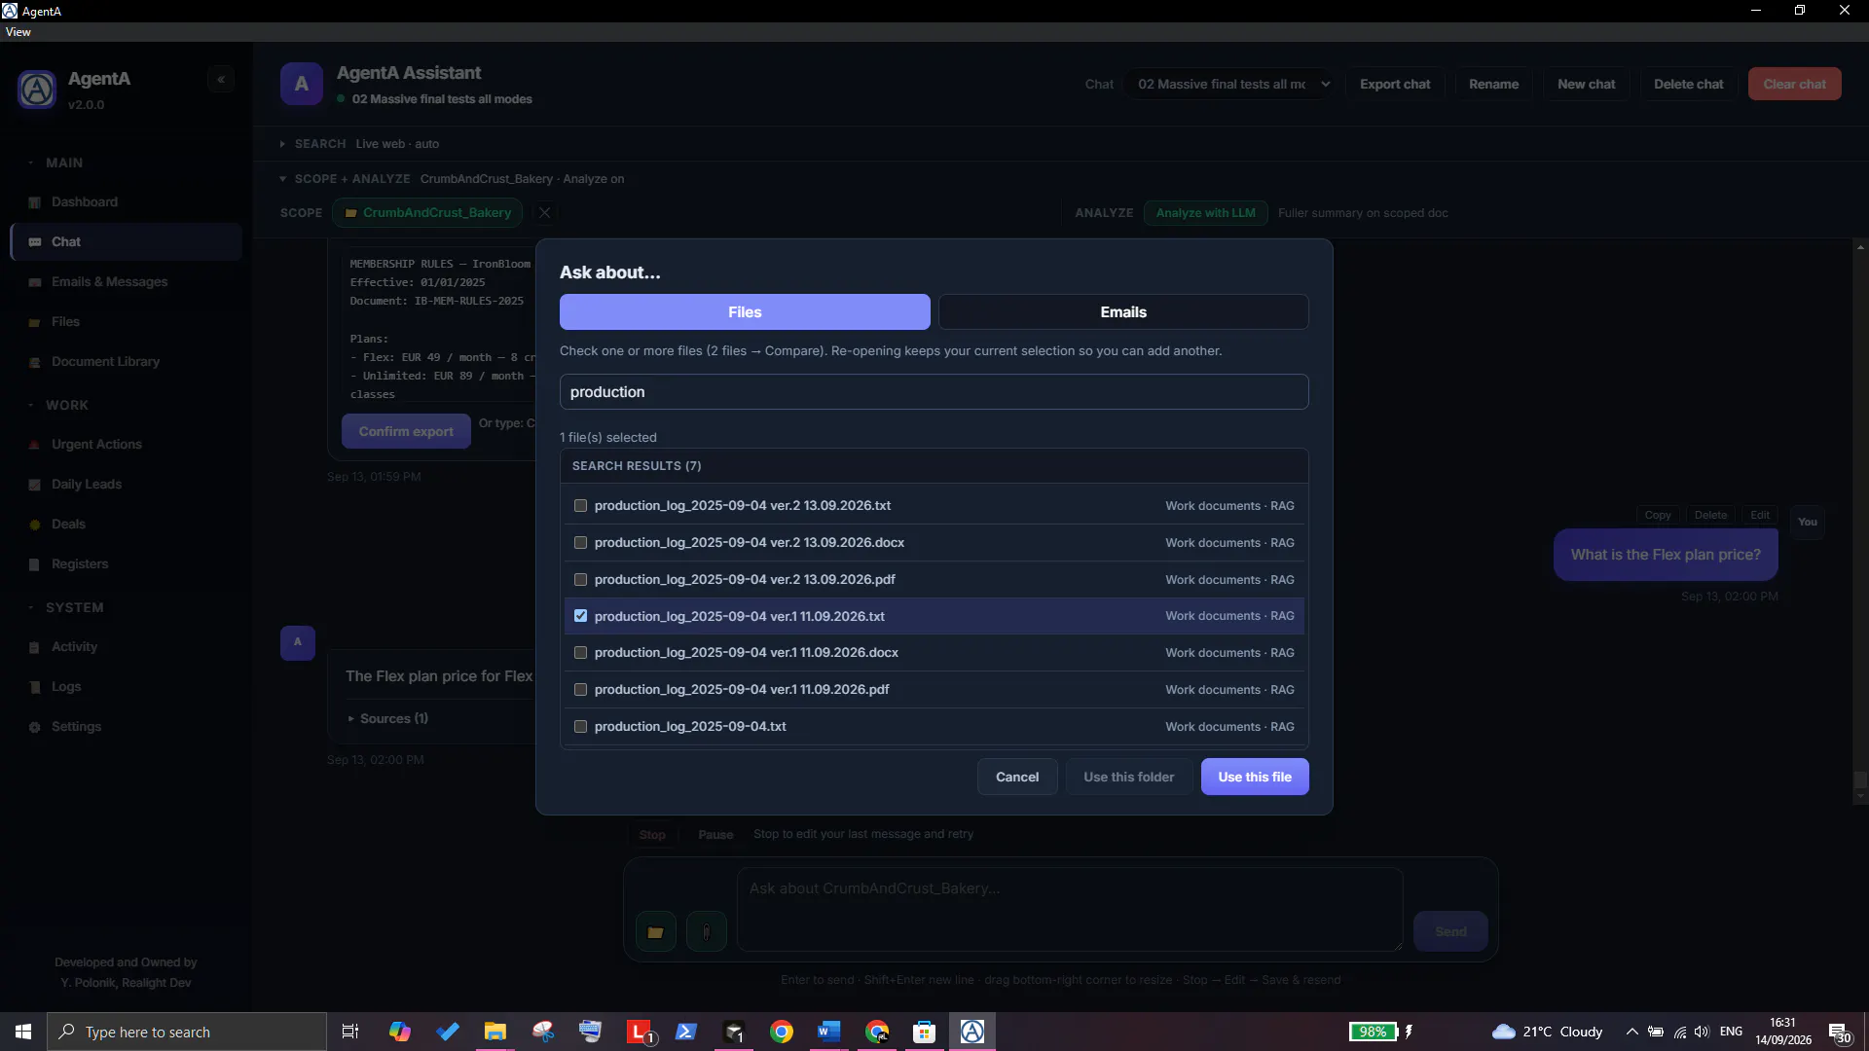The image size is (1869, 1051).
Task: Click the Daily Leads sidebar icon
Action: pyautogui.click(x=35, y=485)
